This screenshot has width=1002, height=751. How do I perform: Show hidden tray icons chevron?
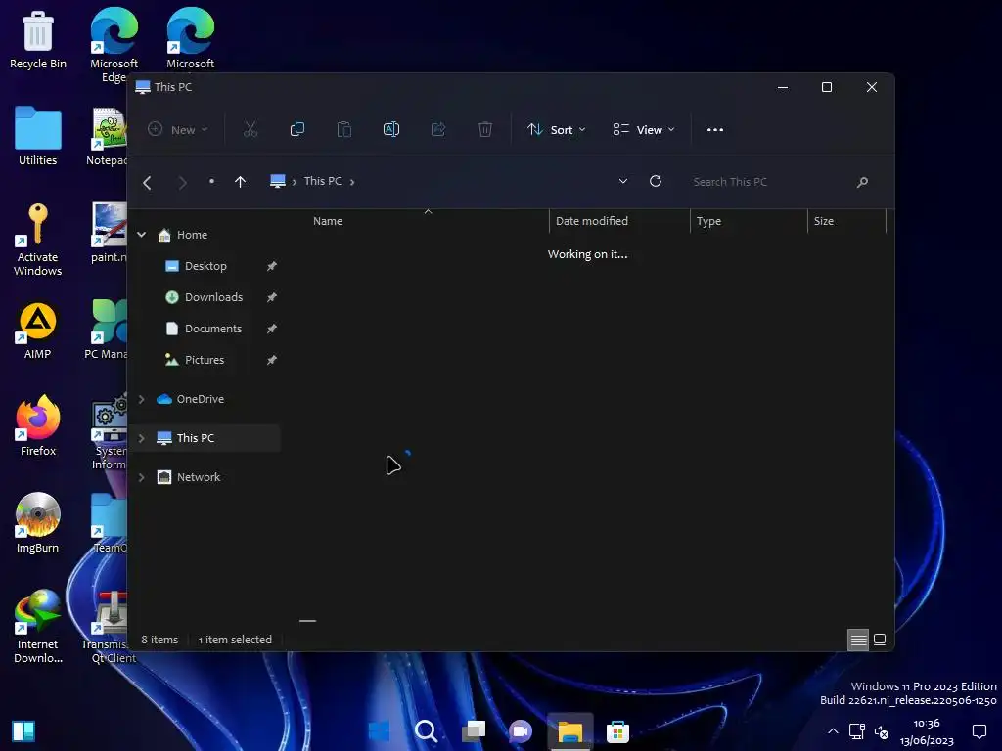[833, 731]
